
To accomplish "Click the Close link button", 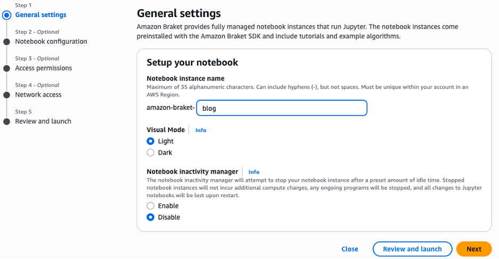I will pyautogui.click(x=350, y=249).
